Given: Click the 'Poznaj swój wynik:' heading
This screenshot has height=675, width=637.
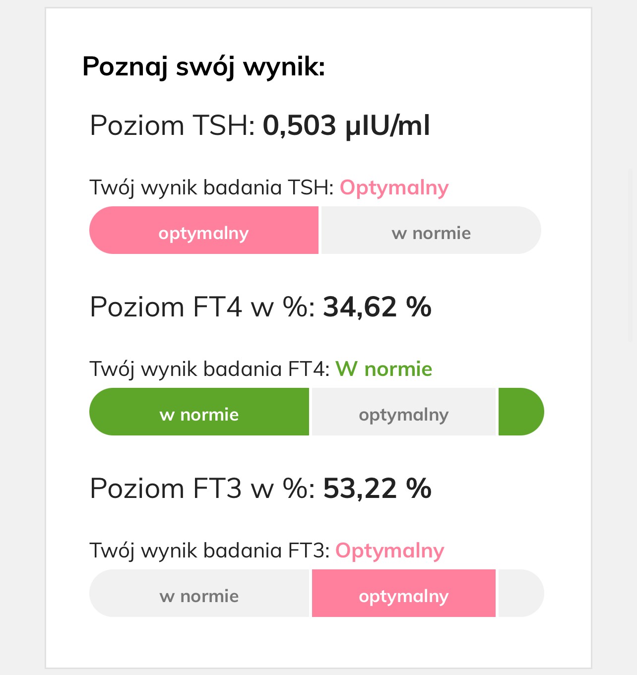Looking at the screenshot, I should click(203, 66).
